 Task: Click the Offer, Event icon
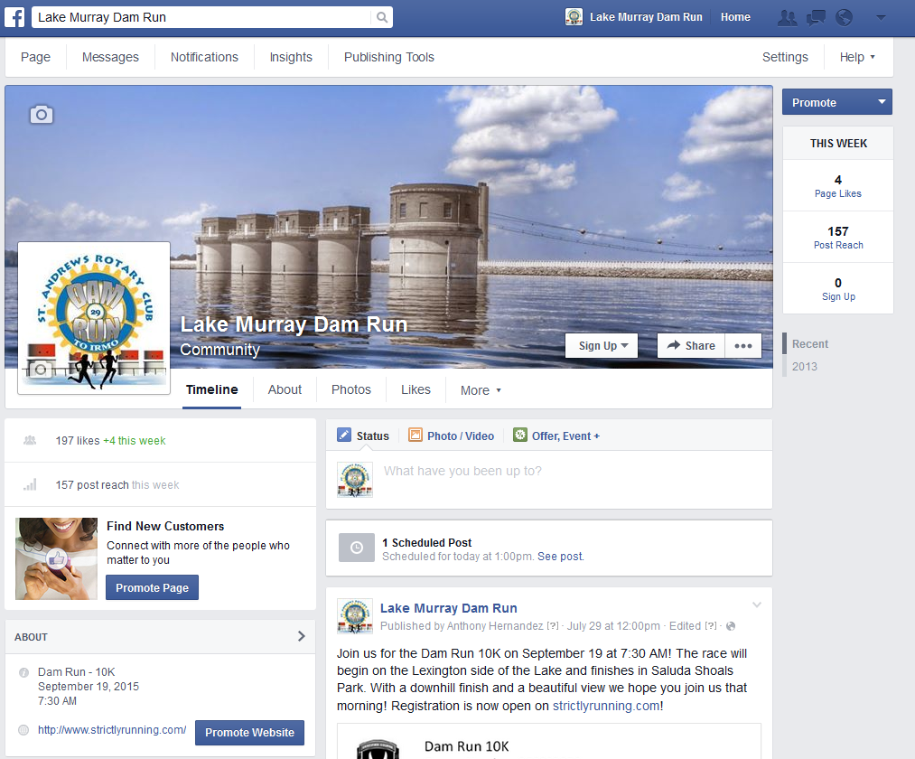(520, 435)
